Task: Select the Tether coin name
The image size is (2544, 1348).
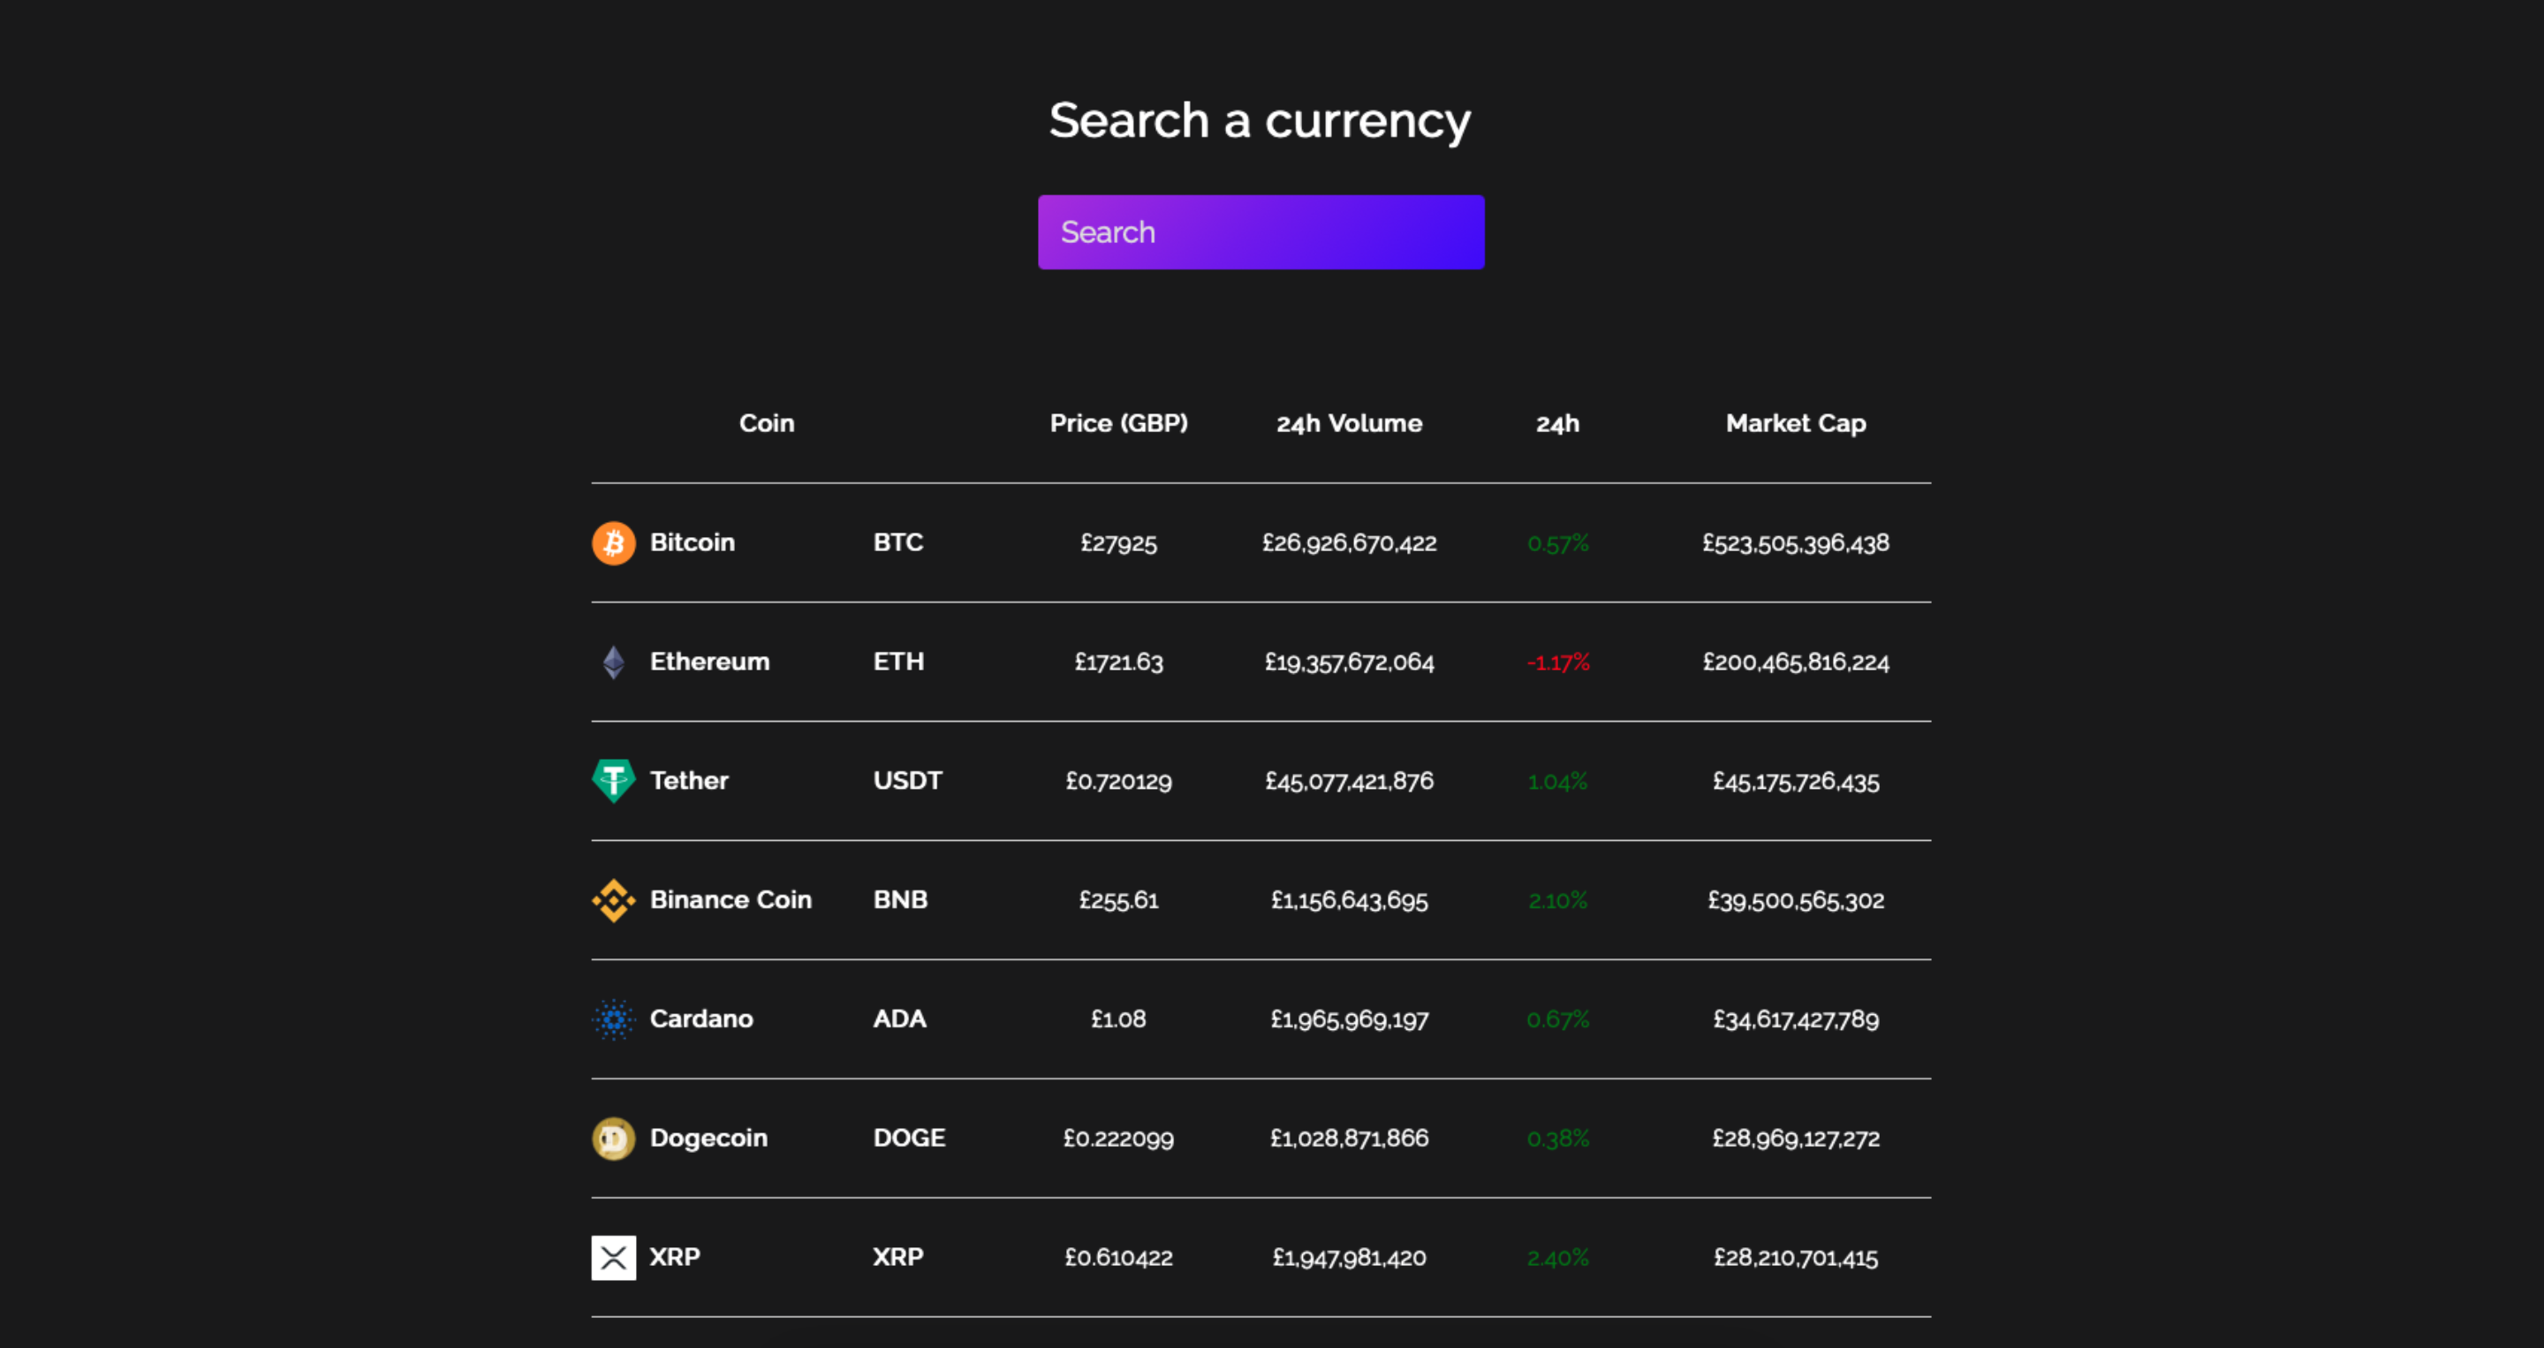Action: (x=689, y=780)
